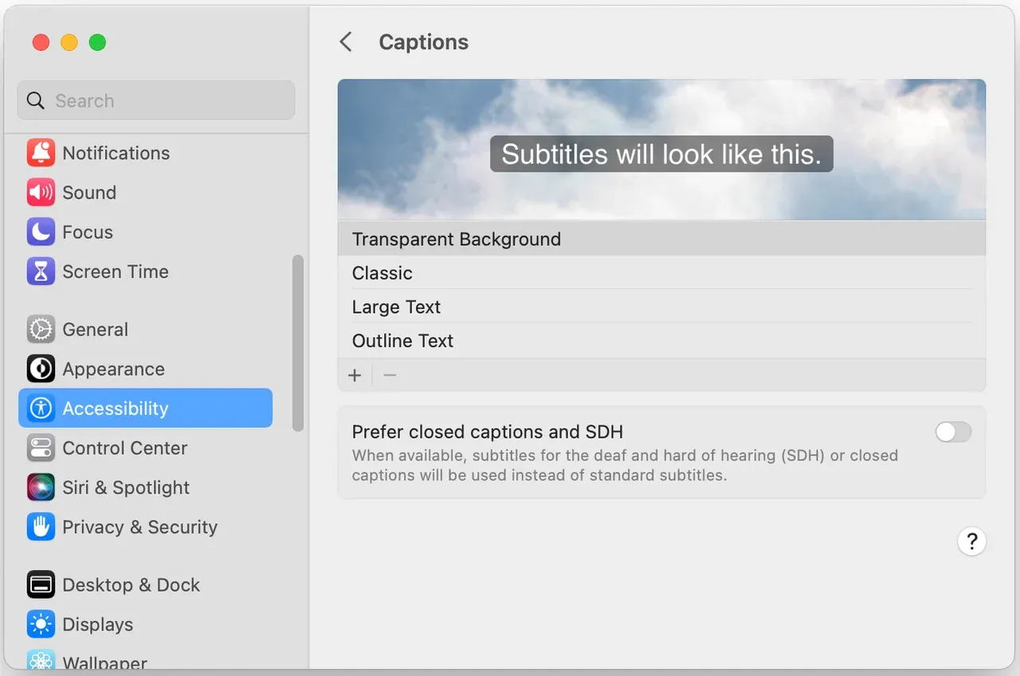Click the Siri & Spotlight icon
Image resolution: width=1020 pixels, height=676 pixels.
pyautogui.click(x=41, y=487)
